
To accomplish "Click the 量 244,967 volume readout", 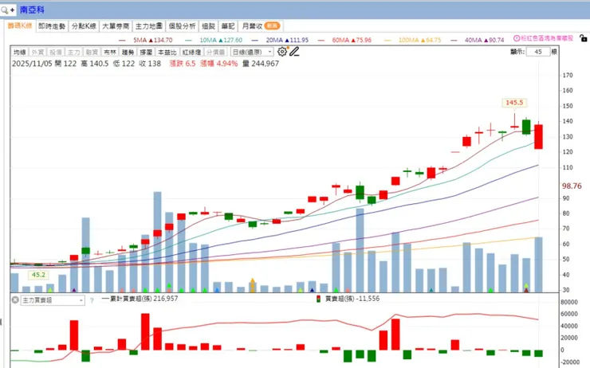I will [261, 64].
